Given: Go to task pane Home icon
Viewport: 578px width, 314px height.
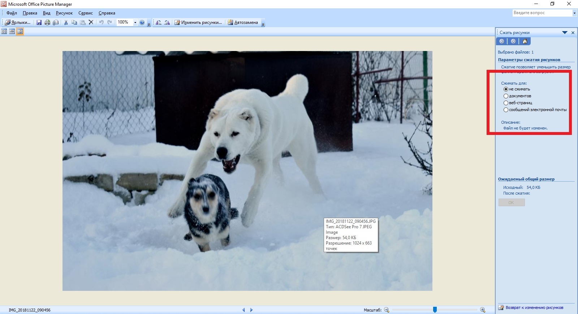Looking at the screenshot, I should [525, 41].
